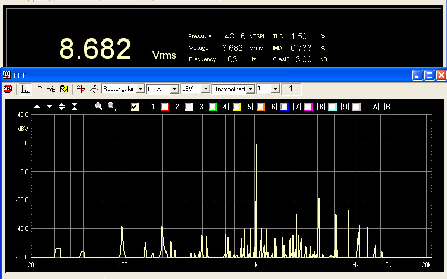
Task: Click the memory B button
Action: [387, 107]
